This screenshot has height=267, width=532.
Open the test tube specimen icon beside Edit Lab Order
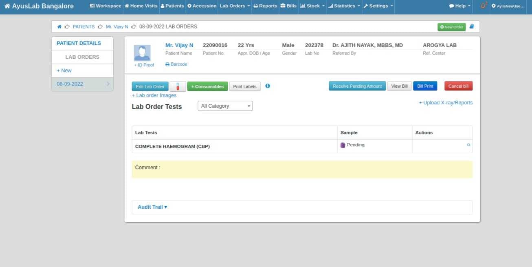(x=178, y=86)
